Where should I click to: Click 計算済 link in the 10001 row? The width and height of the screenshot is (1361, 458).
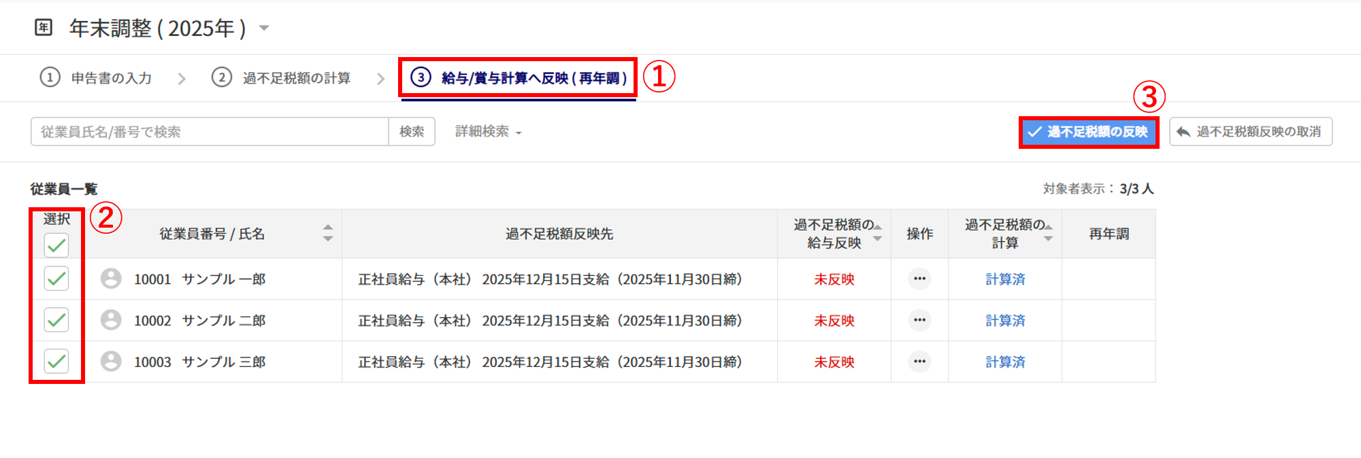coord(1005,279)
